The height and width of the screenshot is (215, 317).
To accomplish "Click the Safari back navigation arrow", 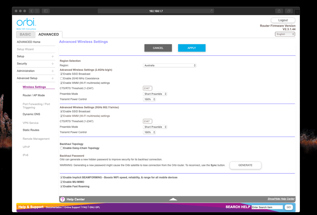I will [x=31, y=11].
